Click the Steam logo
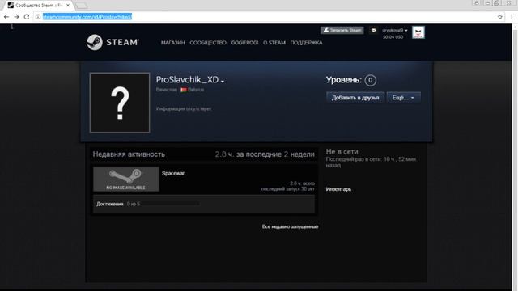 coord(113,42)
